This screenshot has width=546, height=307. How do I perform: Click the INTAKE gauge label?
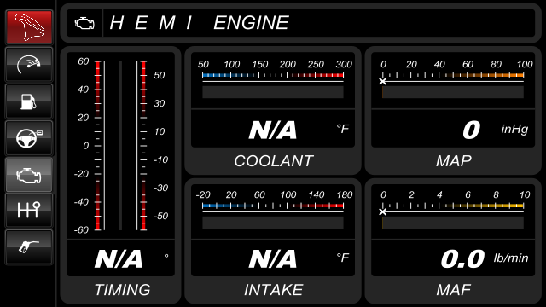coord(273,290)
